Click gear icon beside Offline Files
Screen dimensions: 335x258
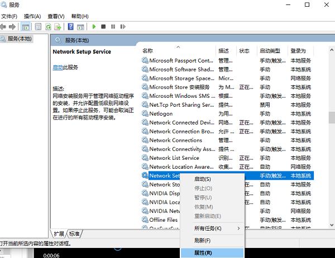145,219
